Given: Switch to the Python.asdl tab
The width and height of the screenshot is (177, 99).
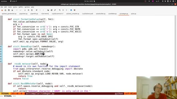Looking at the screenshot, I should [88, 14].
